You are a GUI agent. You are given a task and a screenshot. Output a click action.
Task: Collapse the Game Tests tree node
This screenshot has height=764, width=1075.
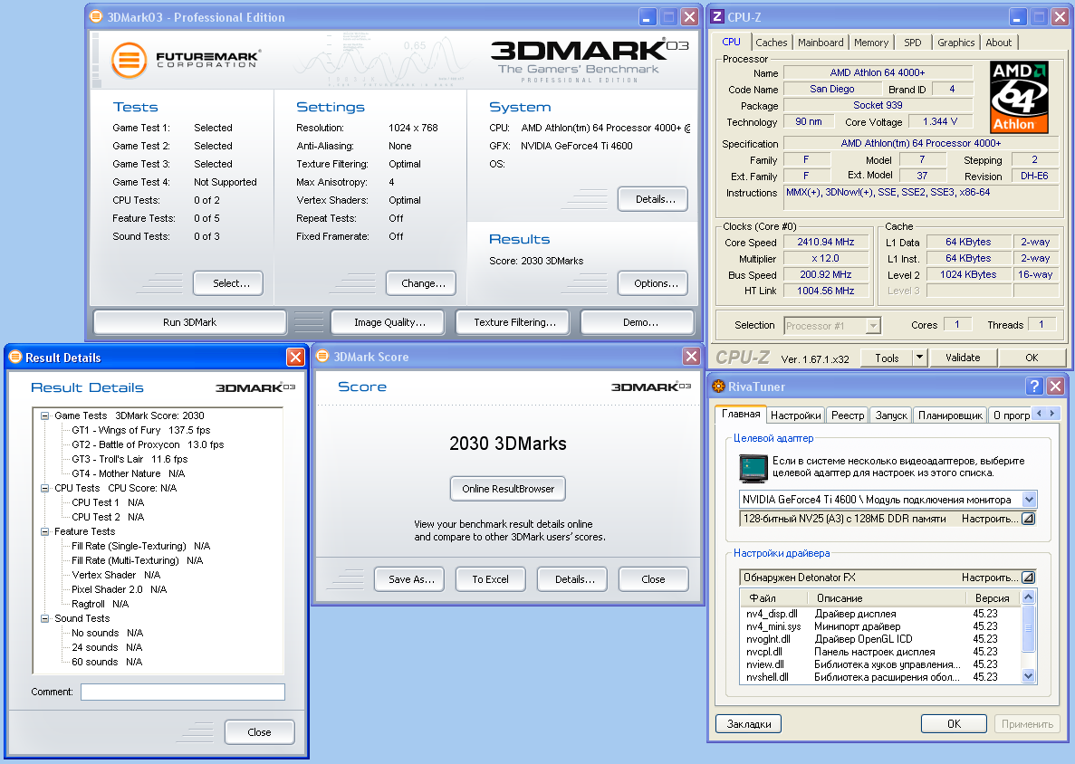click(44, 415)
